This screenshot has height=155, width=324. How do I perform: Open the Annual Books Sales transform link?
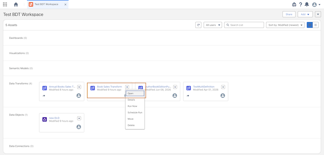62,87
